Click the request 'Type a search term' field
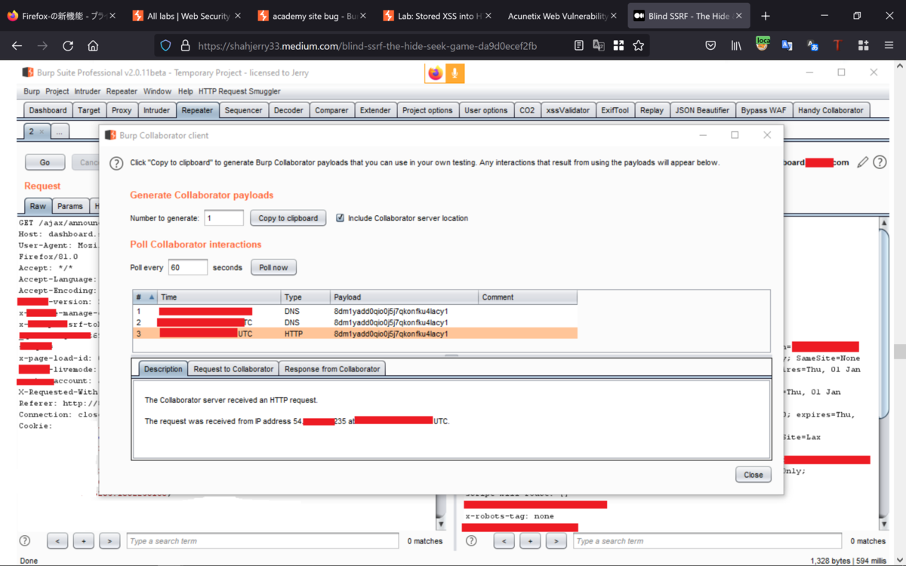Screen dimensions: 906x566 262,541
